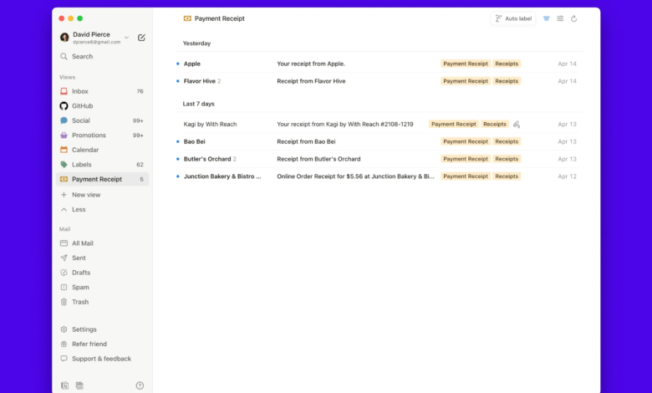Click Receipts label on Bao Bei email
The height and width of the screenshot is (393, 652).
[x=507, y=142]
